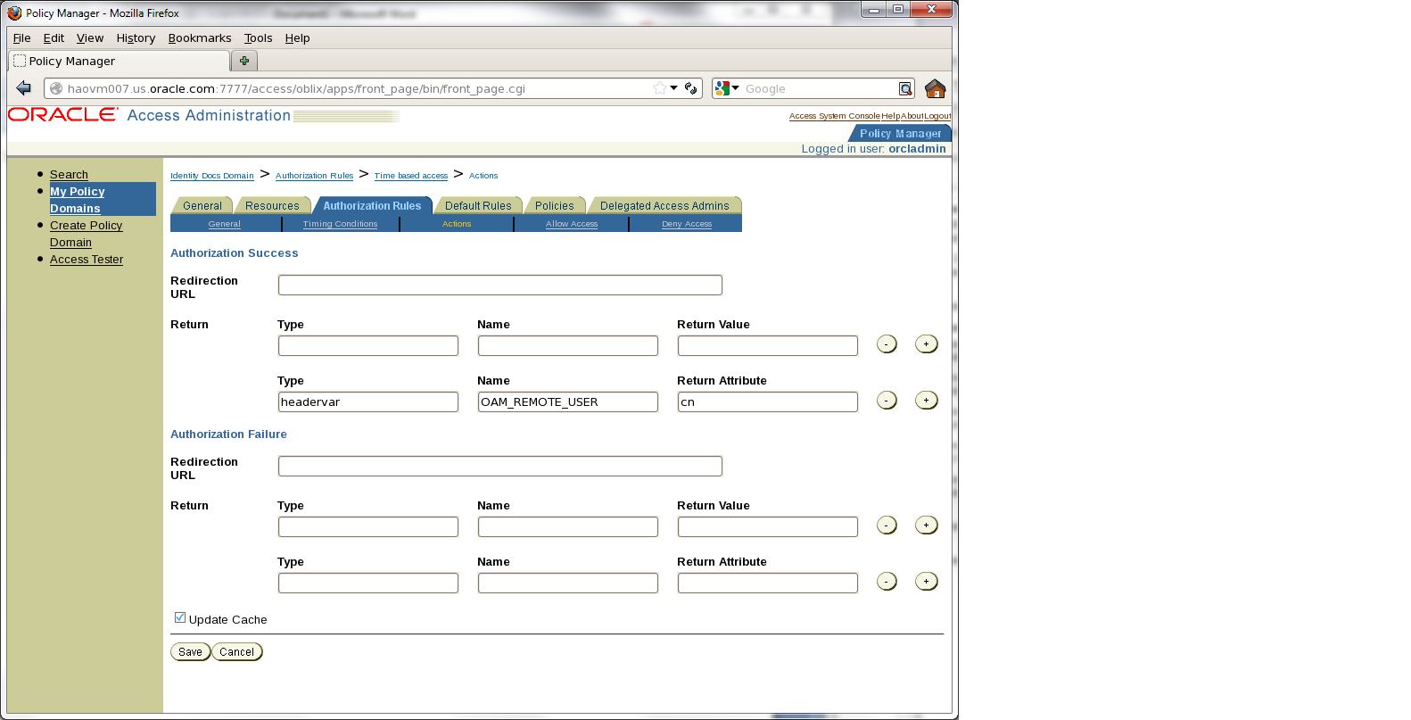This screenshot has height=720, width=1411.
Task: Click the Authorization Success Redirection URL field
Action: 500,286
